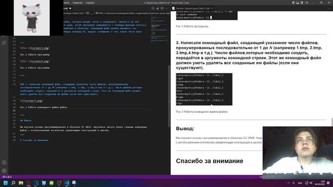Open the Snipping Tool taskbar icon

(74, 182)
